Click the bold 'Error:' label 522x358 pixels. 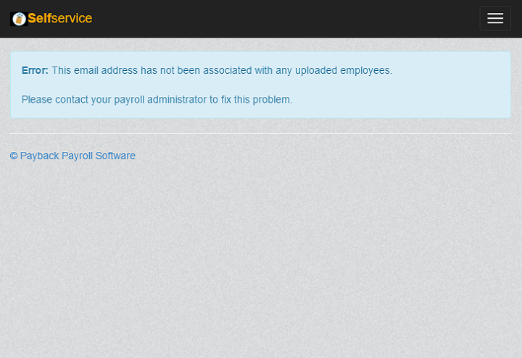click(35, 71)
